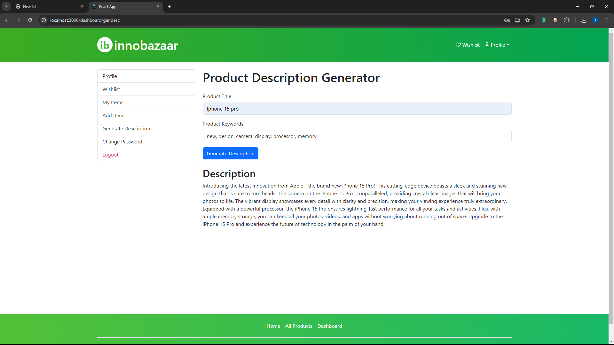
Task: Open Wishlist via the heart icon in header
Action: click(458, 45)
